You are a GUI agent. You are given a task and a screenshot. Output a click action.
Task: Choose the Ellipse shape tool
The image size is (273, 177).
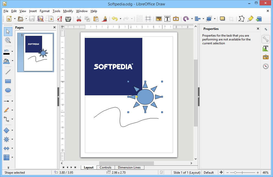pos(8,90)
